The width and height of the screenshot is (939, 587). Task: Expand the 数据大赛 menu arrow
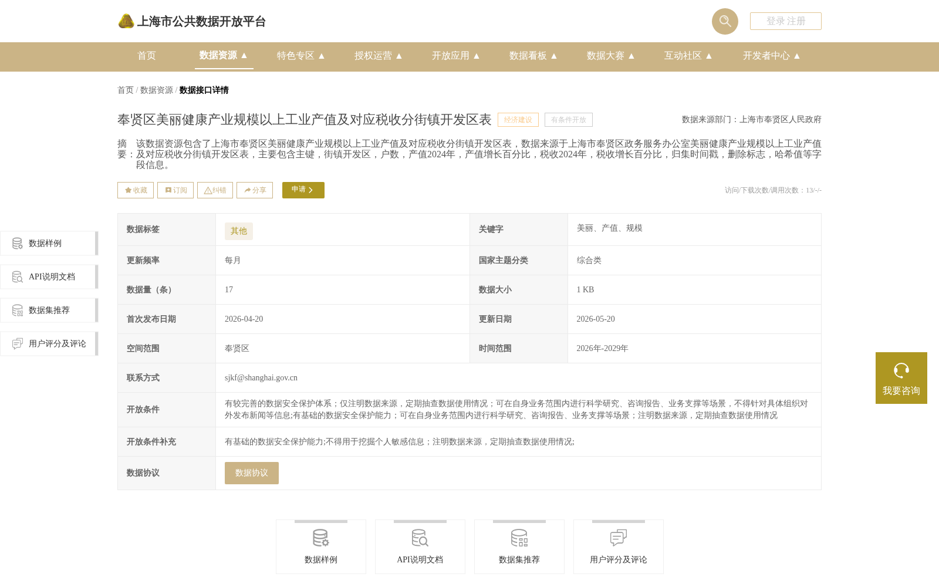coord(631,56)
